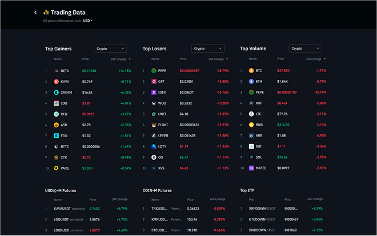Click the OG coin icon
Viewport: 377px width, 236px height.
(x=154, y=157)
